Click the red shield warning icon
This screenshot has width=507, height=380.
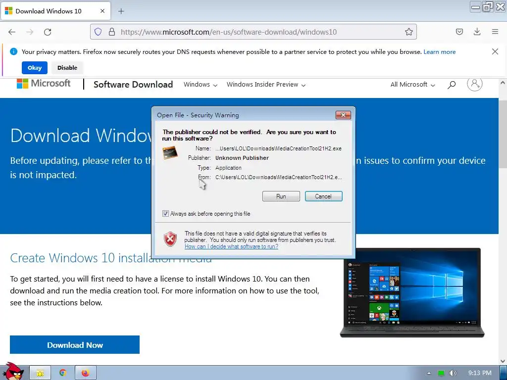pyautogui.click(x=170, y=239)
